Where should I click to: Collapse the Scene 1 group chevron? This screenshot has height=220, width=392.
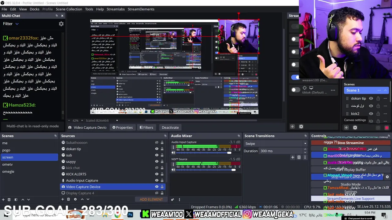(x=385, y=90)
